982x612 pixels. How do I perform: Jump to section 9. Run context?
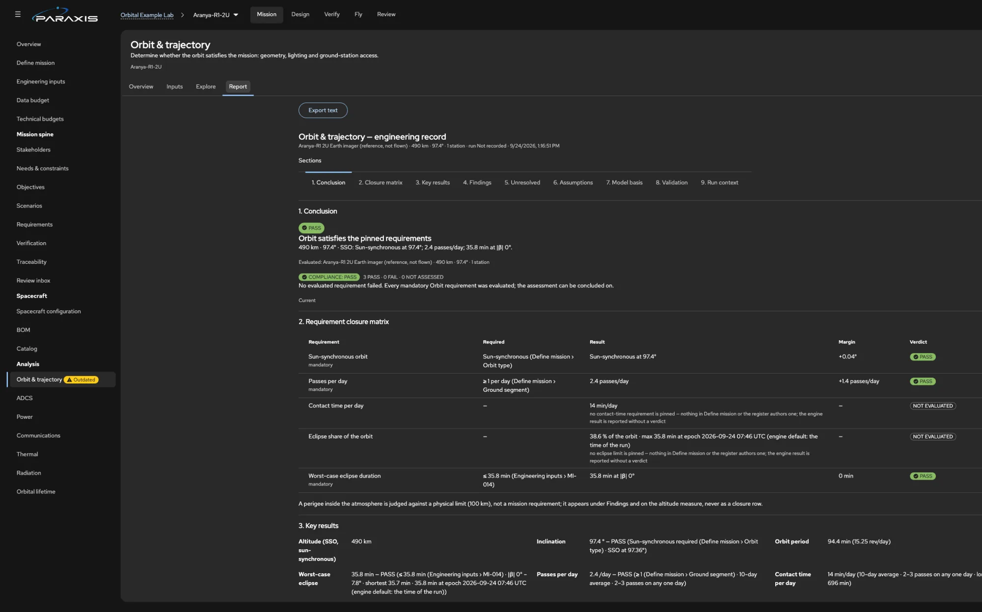(719, 182)
